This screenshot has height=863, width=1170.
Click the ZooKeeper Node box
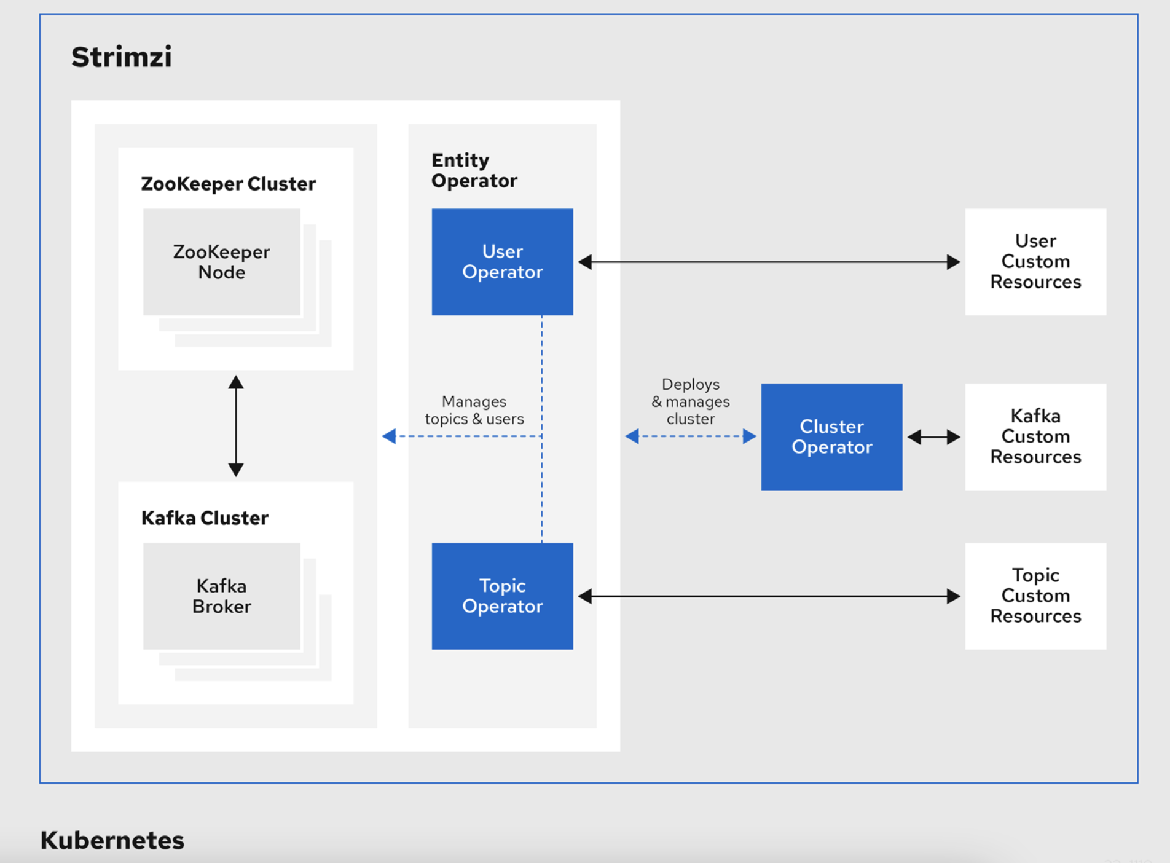pyautogui.click(x=221, y=262)
